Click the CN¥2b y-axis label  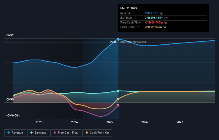(11, 35)
